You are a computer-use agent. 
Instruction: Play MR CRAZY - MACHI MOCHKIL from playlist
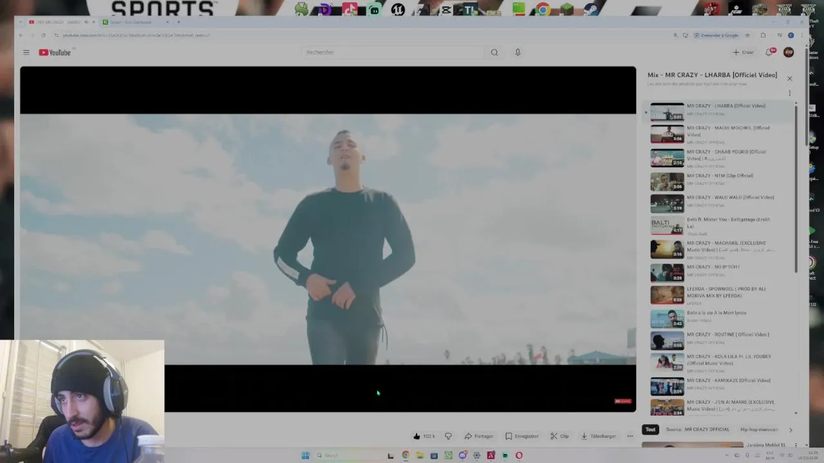pos(720,133)
